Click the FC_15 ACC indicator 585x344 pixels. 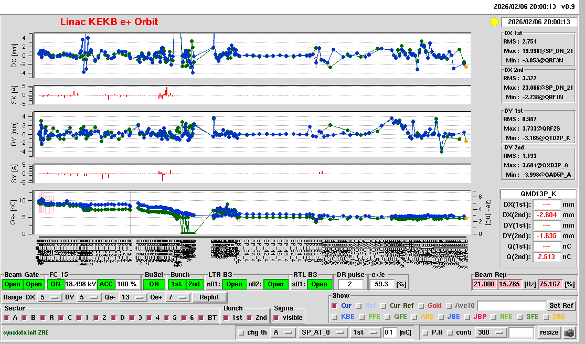coord(107,284)
